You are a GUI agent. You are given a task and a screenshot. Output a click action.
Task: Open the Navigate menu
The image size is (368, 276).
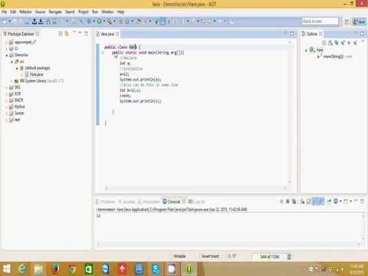pyautogui.click(x=55, y=11)
